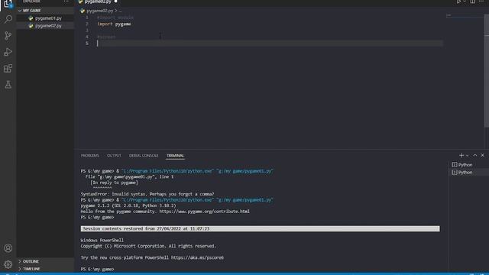
Task: Run the Python file with play icon
Action: 458,2
